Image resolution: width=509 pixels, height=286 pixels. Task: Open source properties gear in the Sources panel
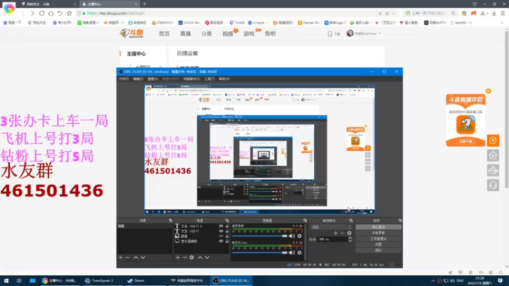tap(192, 257)
